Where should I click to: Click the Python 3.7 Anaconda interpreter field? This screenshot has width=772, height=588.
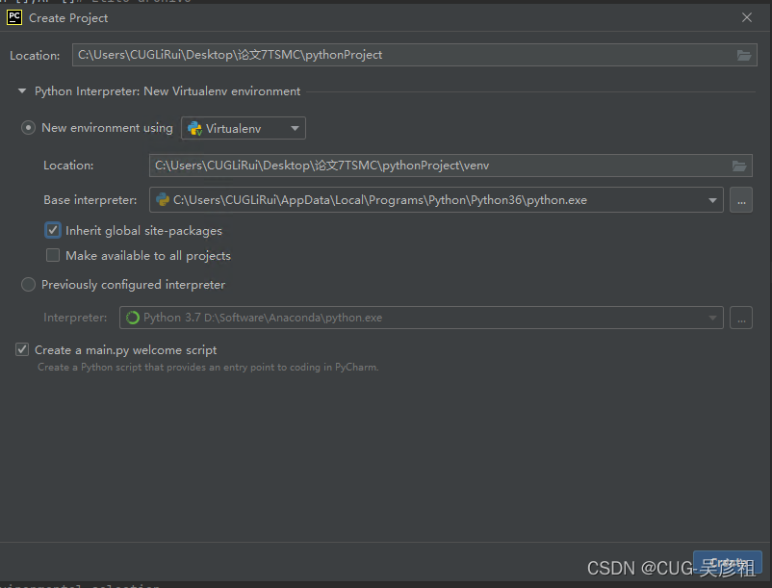[421, 318]
